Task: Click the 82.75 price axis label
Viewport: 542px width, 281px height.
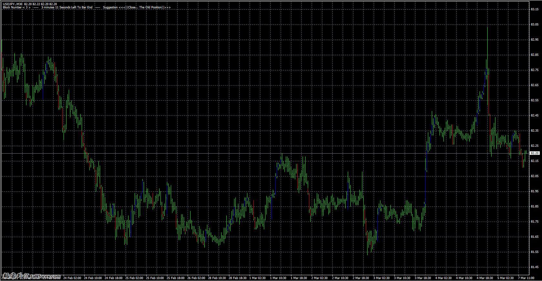Action: click(x=534, y=70)
